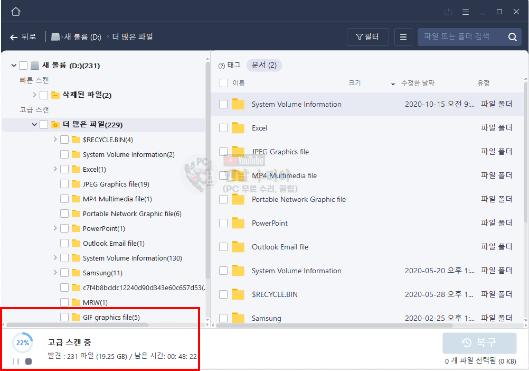Check the 새 볼륨 (D:) root checkbox
The image size is (529, 371).
[23, 66]
